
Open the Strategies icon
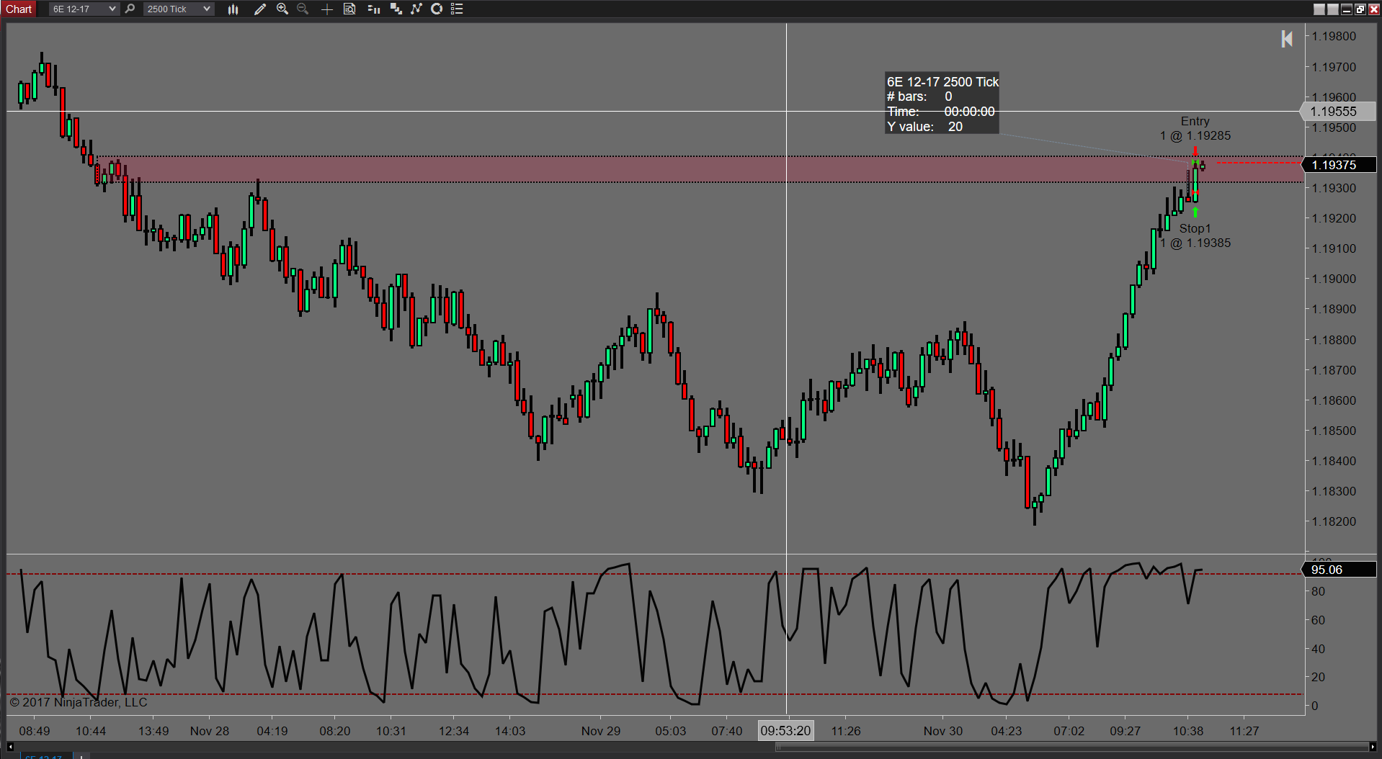tap(437, 9)
